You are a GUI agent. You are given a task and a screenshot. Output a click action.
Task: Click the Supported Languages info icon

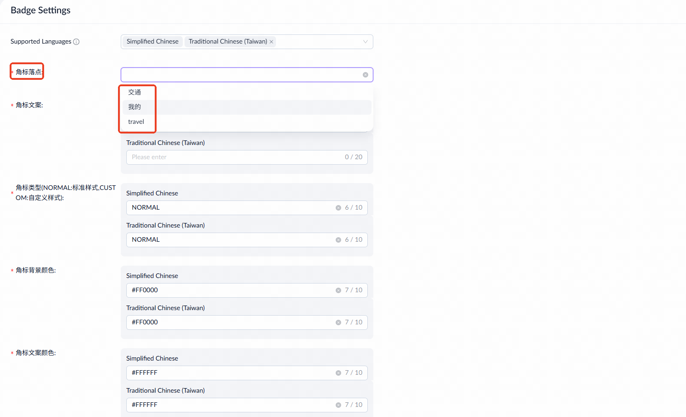click(76, 42)
